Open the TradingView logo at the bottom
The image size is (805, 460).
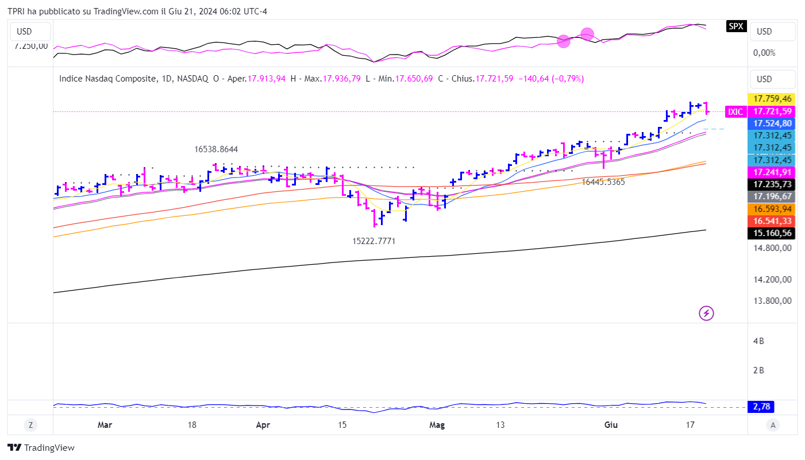(x=41, y=448)
